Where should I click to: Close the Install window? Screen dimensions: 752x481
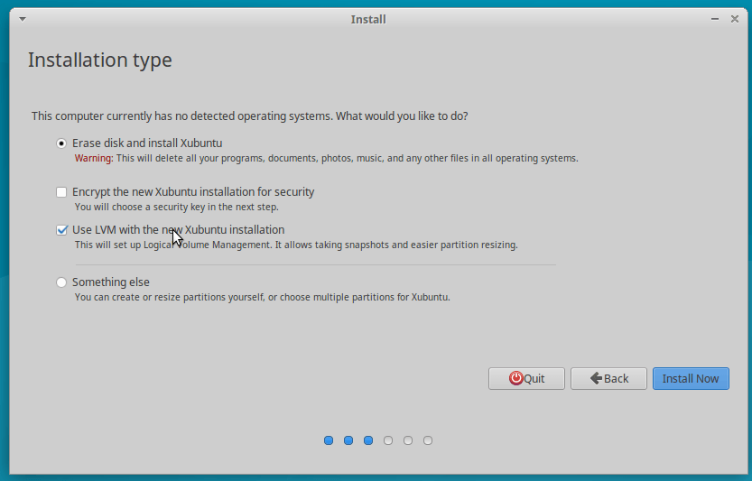pos(734,19)
